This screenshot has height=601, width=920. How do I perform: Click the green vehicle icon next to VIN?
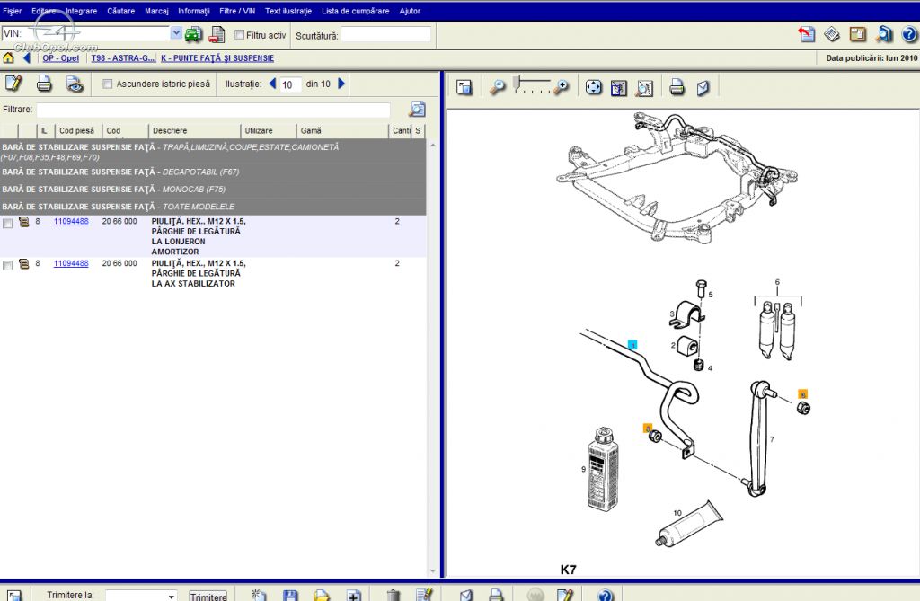(x=193, y=35)
